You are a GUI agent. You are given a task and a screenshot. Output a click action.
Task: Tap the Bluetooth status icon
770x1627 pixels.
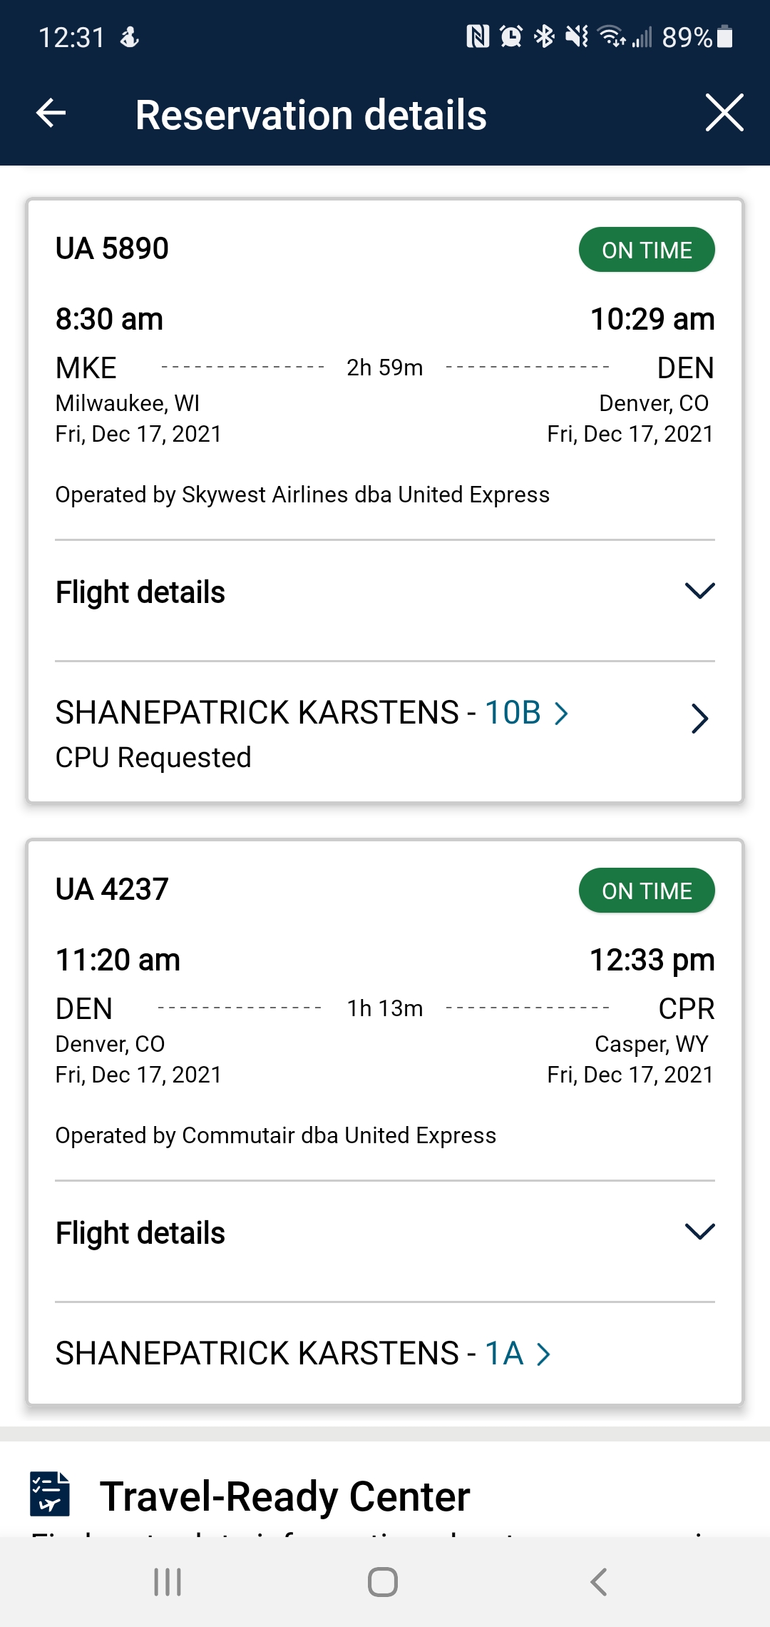point(544,36)
